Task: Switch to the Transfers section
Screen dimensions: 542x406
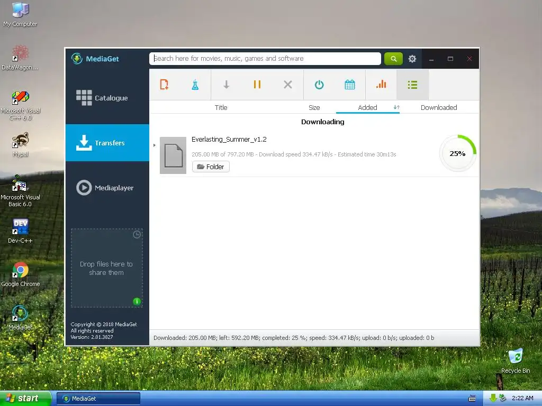Action: 107,143
